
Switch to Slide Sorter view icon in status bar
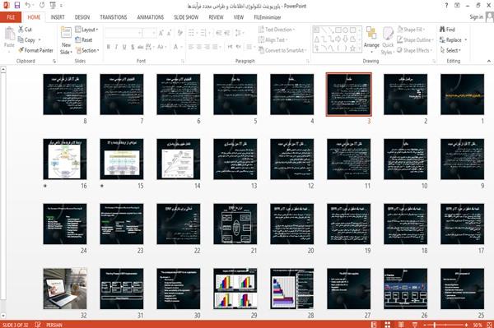(x=388, y=325)
